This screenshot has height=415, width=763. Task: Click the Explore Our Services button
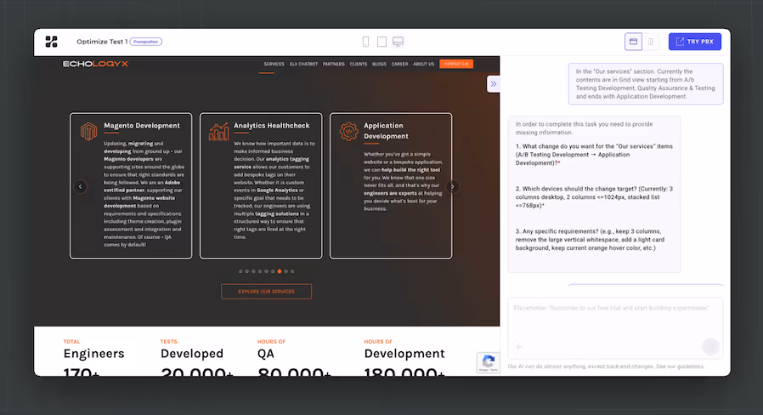(x=266, y=292)
